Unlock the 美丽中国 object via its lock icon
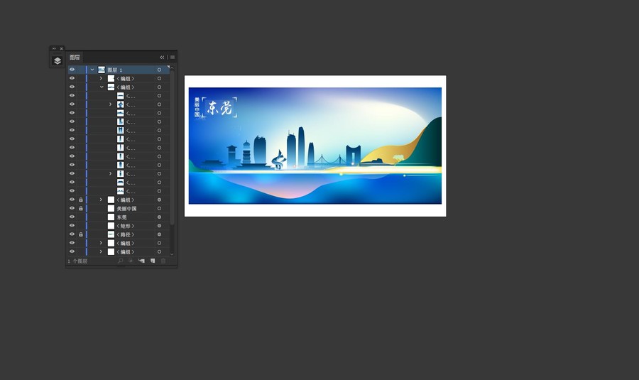Viewport: 639px width, 380px height. pos(81,208)
